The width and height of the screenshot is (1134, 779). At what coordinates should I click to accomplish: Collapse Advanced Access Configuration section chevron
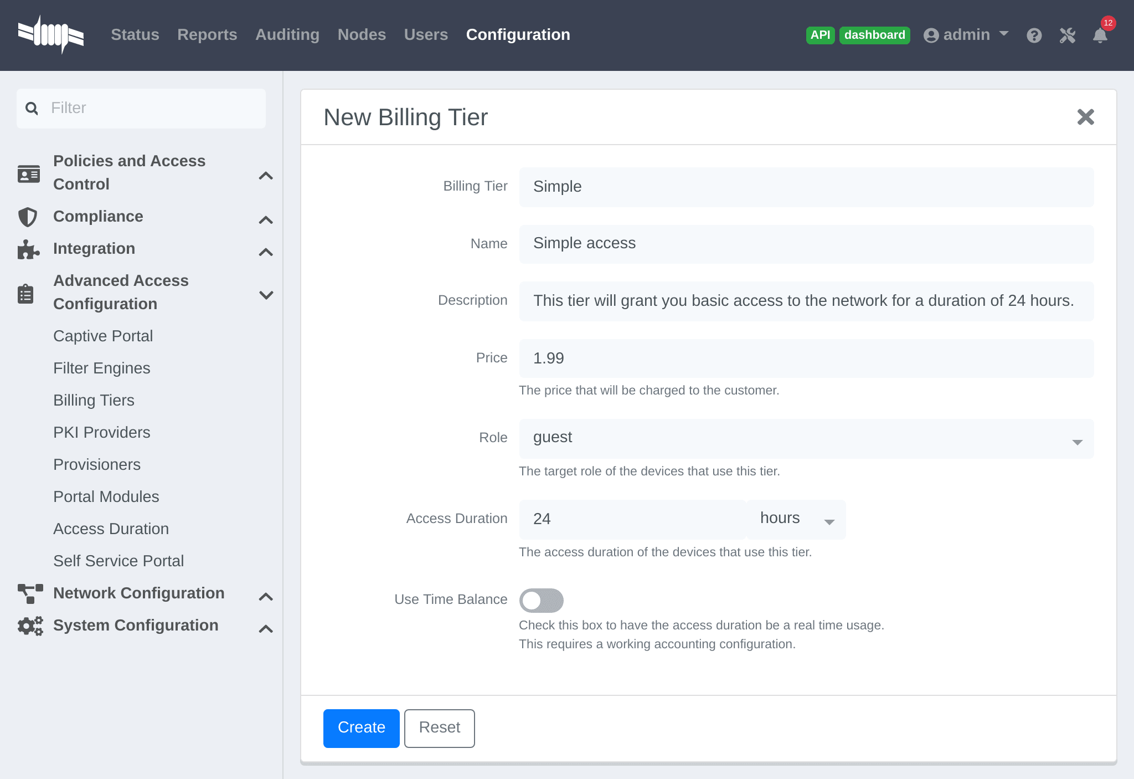pyautogui.click(x=266, y=295)
